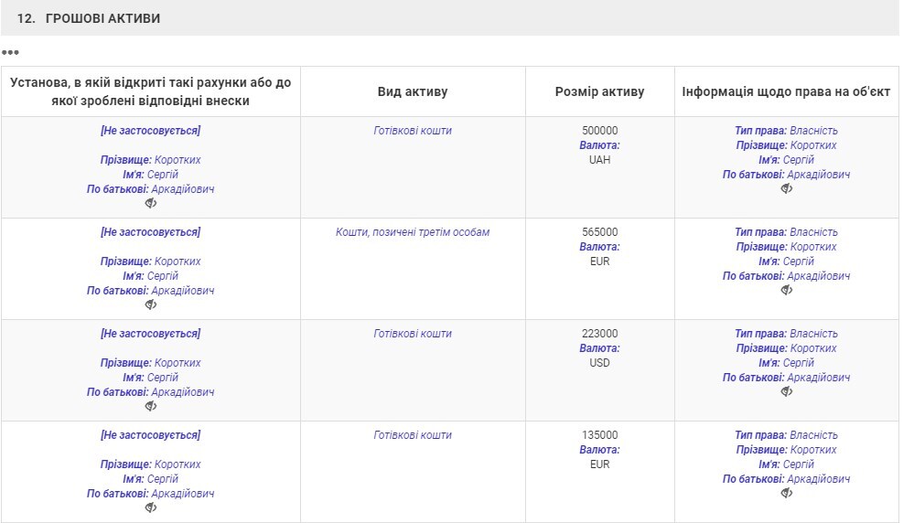Click 'Кошти, позичені третім особам' asset type
The height and width of the screenshot is (523, 903).
pyautogui.click(x=413, y=232)
